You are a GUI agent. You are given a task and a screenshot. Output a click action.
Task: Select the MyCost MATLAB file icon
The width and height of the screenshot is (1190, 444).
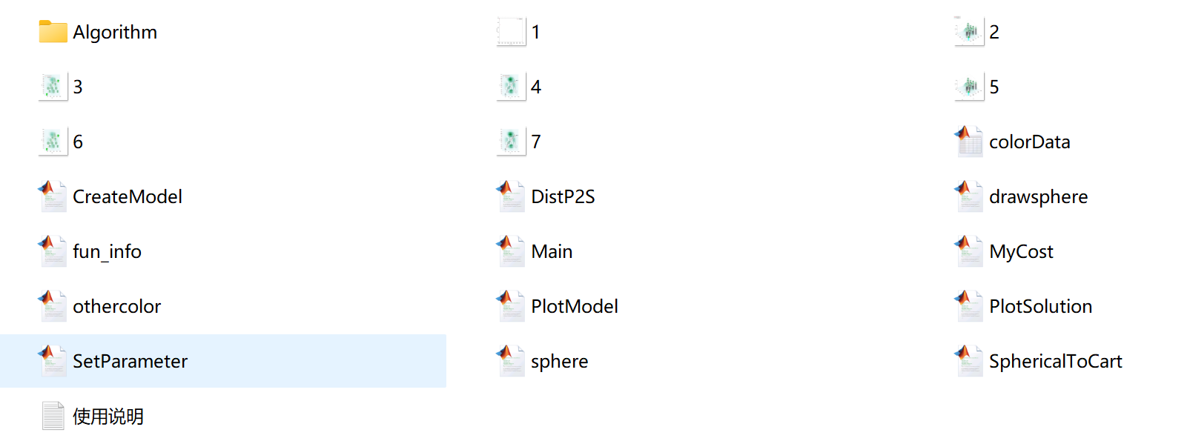tap(969, 251)
